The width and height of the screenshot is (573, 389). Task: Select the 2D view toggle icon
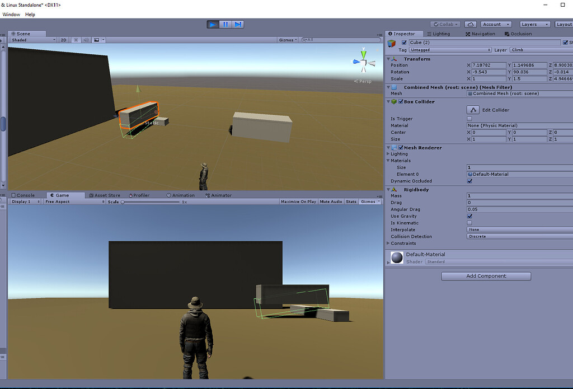coord(63,40)
